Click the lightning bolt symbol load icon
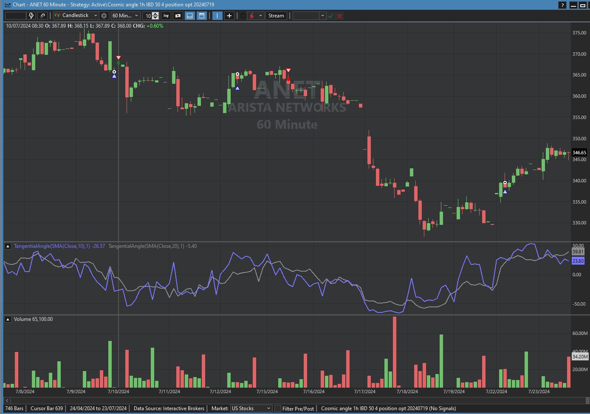 31,16
